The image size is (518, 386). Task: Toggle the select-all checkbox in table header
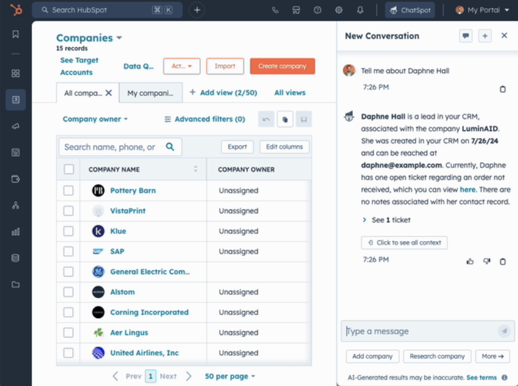pyautogui.click(x=68, y=169)
